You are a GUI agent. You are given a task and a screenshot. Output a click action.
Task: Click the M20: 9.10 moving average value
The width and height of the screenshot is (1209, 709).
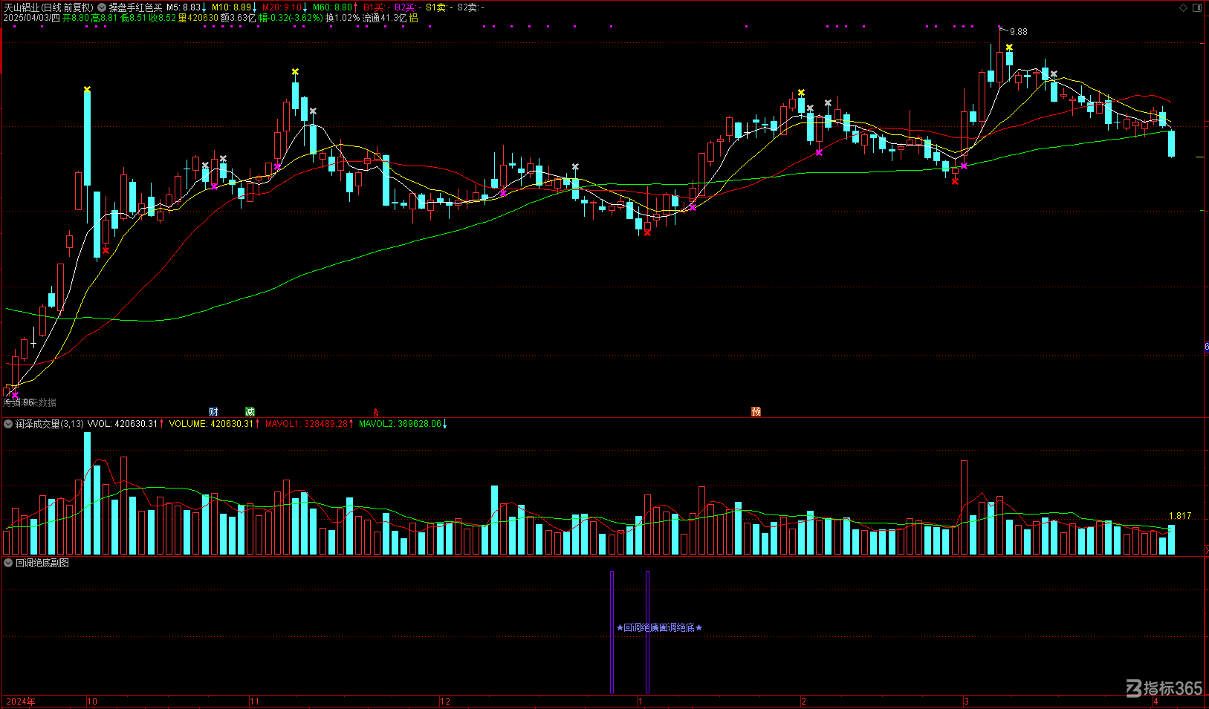(x=282, y=7)
